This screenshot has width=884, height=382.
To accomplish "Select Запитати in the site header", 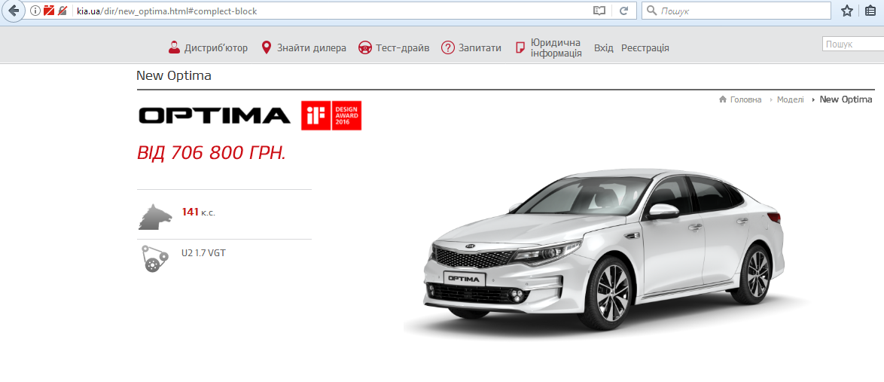I will click(471, 47).
